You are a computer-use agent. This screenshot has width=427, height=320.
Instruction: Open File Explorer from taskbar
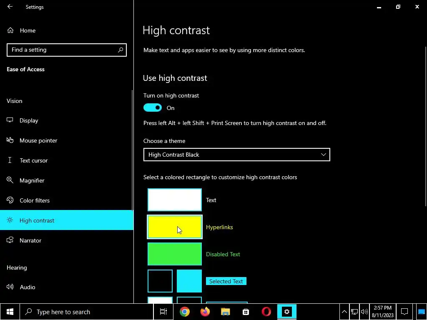point(226,312)
